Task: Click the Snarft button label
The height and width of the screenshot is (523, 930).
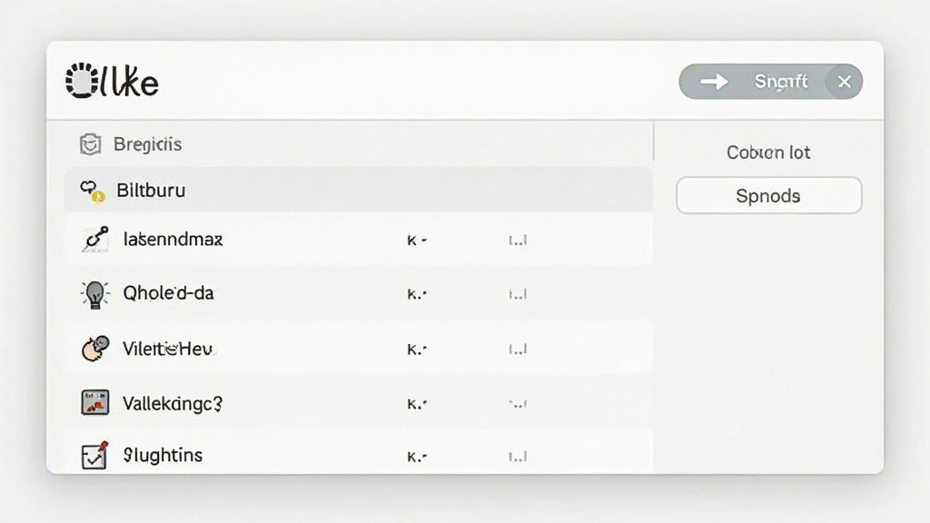Action: coord(780,81)
